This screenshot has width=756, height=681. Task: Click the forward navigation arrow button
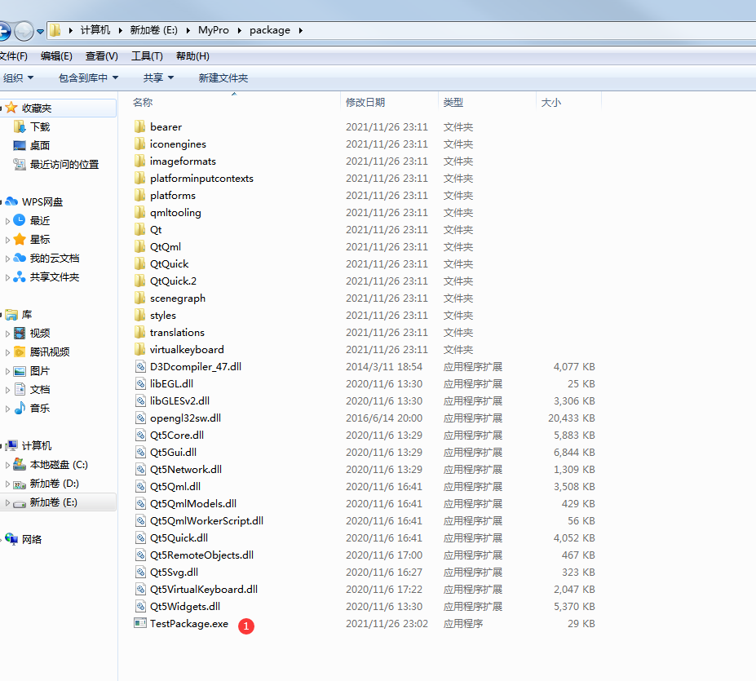pos(24,31)
